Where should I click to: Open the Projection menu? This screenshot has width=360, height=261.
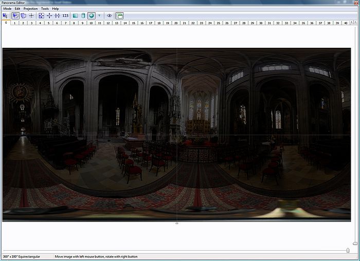tap(30, 9)
